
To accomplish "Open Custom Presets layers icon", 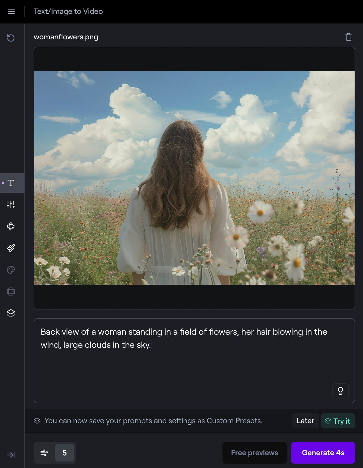I will (x=11, y=313).
